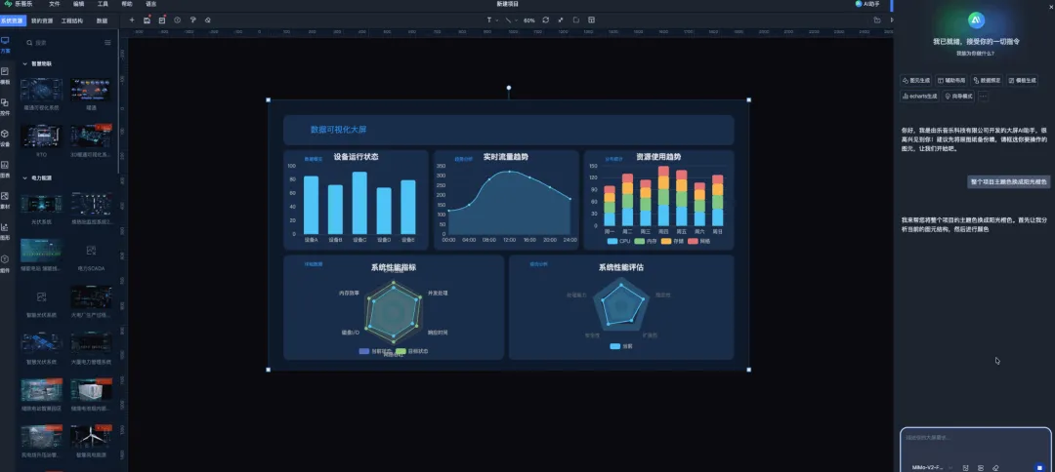Image resolution: width=1055 pixels, height=472 pixels.
Task: Open the 编辑 menu
Action: coord(79,4)
